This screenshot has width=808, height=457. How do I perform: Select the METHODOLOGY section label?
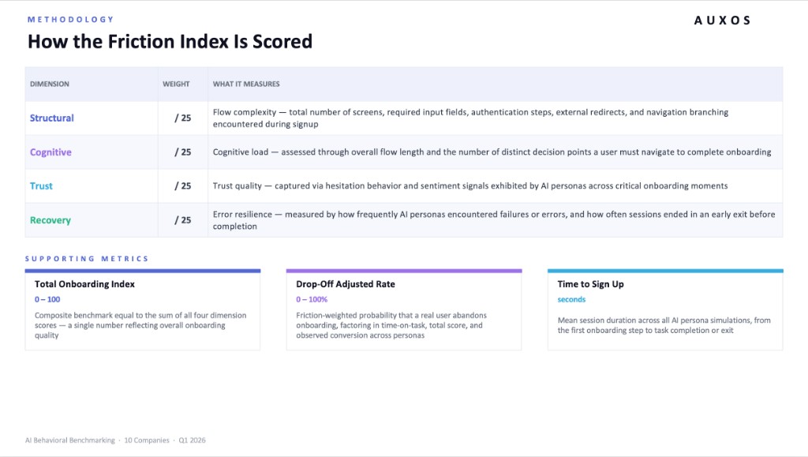pyautogui.click(x=70, y=19)
